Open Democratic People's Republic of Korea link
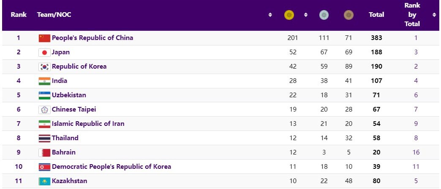 (x=112, y=167)
